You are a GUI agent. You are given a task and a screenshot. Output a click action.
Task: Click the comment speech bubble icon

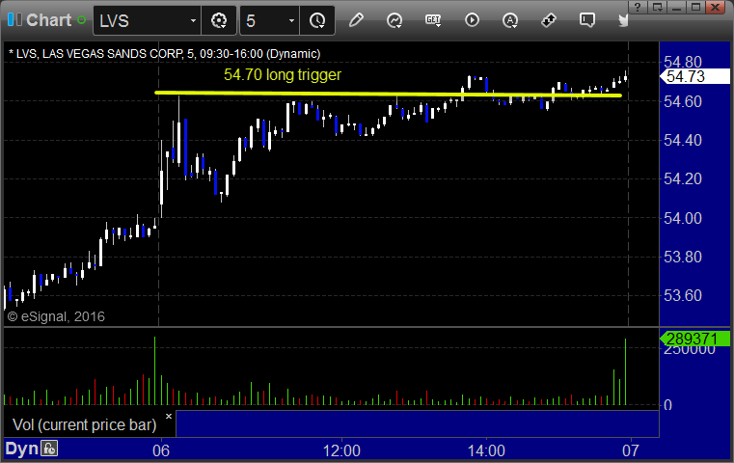coord(587,20)
